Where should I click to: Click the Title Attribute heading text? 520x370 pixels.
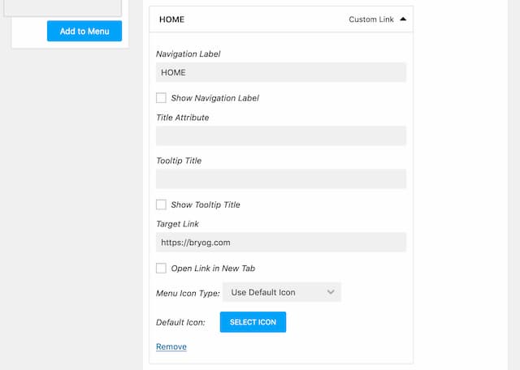[x=182, y=118]
